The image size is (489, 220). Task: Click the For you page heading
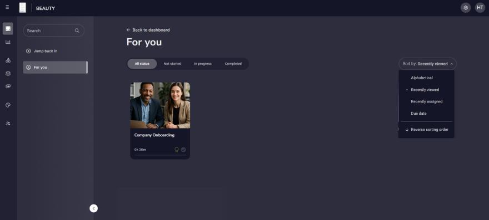pyautogui.click(x=144, y=42)
